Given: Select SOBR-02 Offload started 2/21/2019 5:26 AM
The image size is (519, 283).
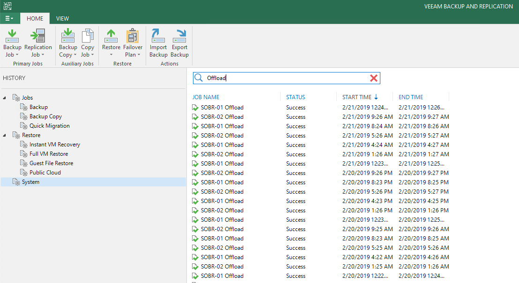Looking at the screenshot, I should 222,136.
